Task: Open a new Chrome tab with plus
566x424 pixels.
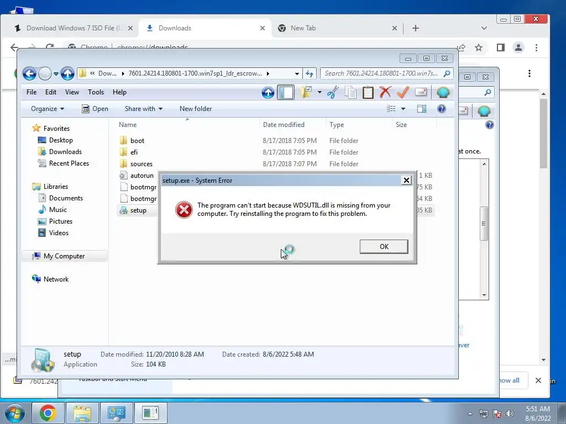Action: (x=416, y=28)
